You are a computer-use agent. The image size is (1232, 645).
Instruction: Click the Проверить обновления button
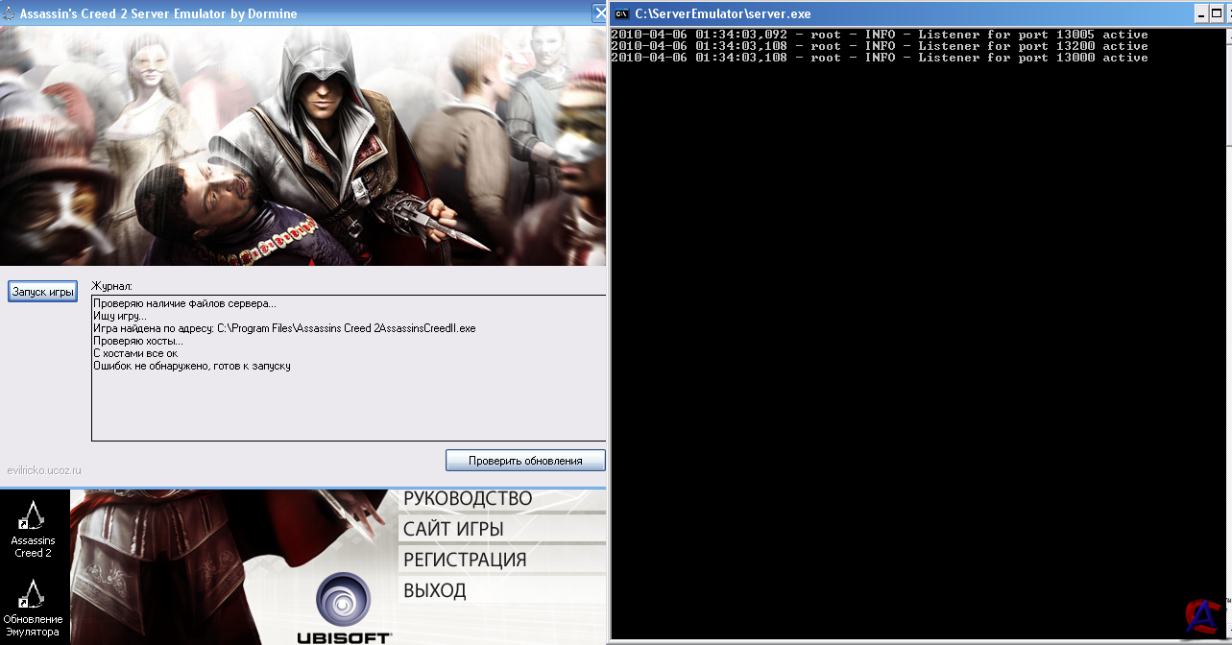pyautogui.click(x=525, y=461)
